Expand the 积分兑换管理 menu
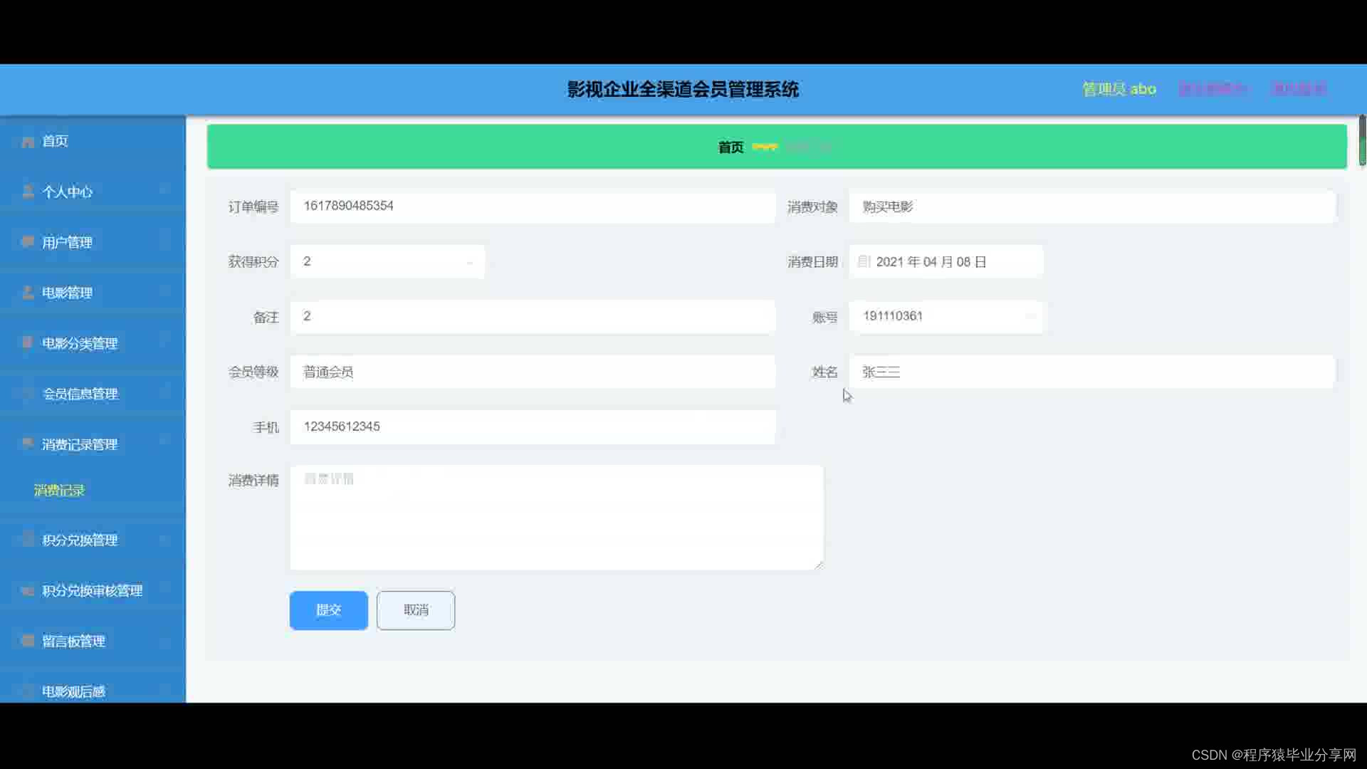The width and height of the screenshot is (1367, 769). point(80,540)
